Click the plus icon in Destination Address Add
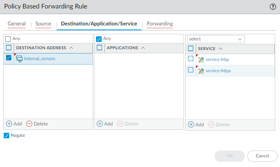280x167 pixels. coord(9,123)
